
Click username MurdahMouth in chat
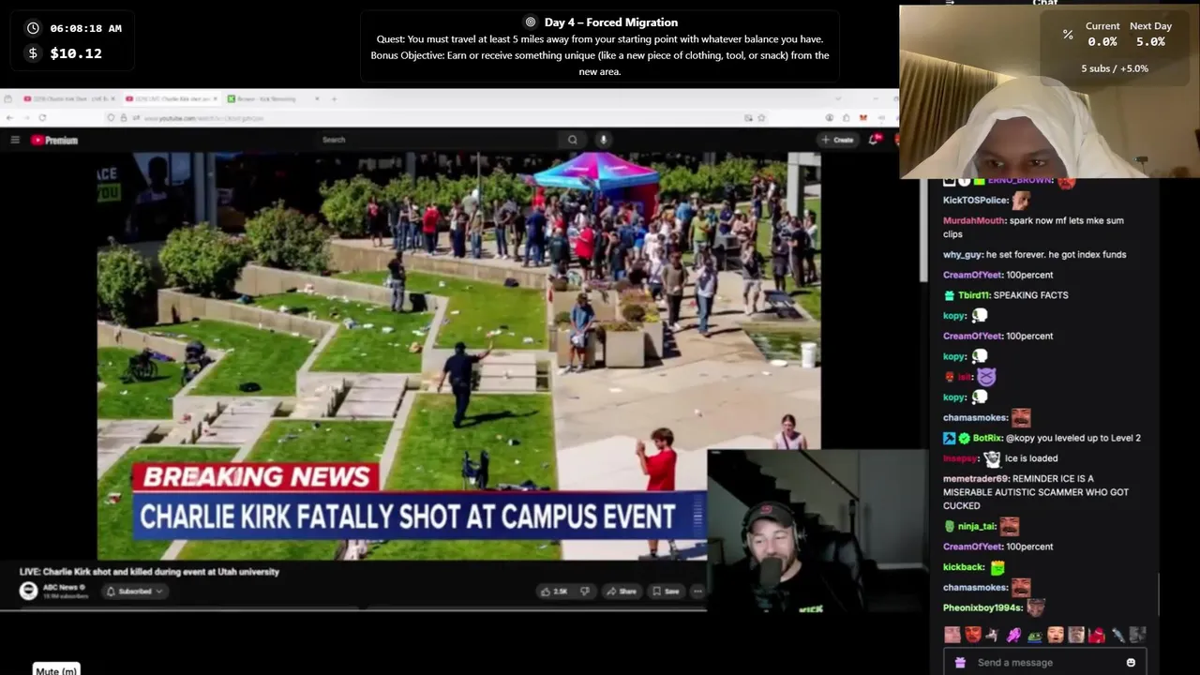[x=974, y=220]
